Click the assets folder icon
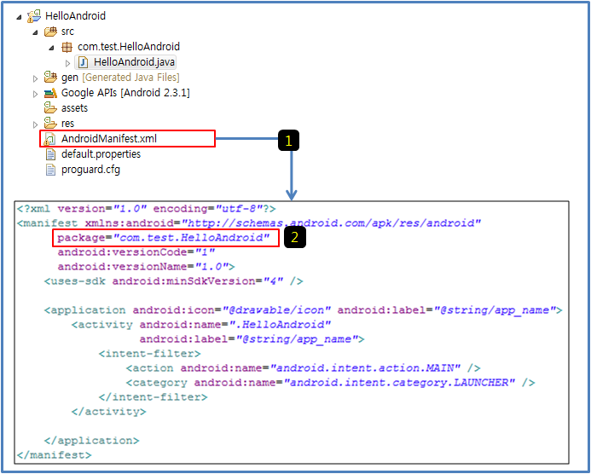591x474 pixels. (x=50, y=107)
